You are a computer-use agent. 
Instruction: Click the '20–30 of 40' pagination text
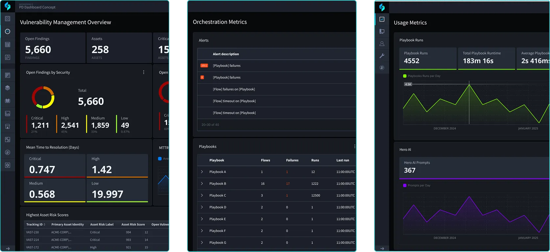tap(210, 125)
